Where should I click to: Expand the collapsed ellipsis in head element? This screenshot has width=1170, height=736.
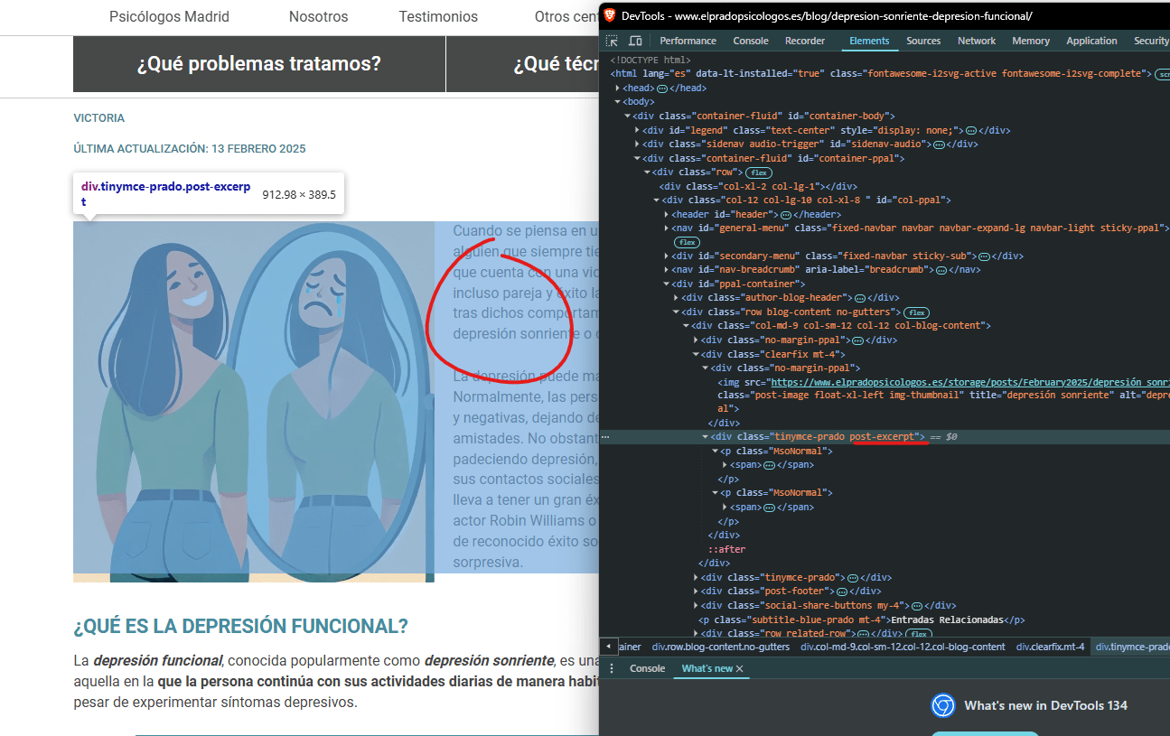pos(661,89)
